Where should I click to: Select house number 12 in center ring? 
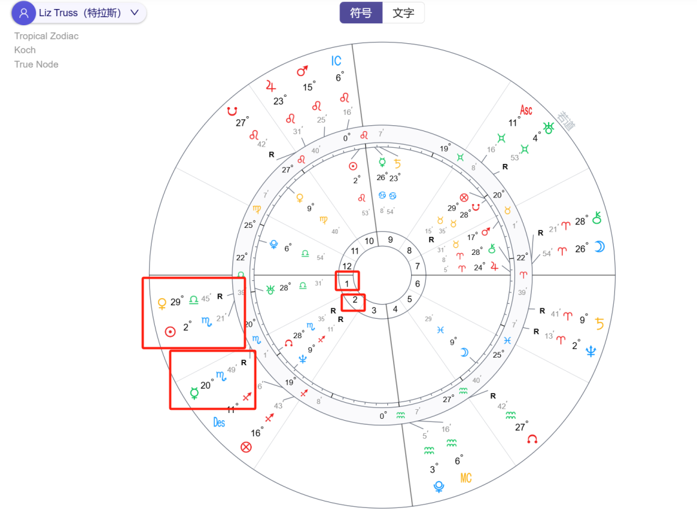point(347,266)
